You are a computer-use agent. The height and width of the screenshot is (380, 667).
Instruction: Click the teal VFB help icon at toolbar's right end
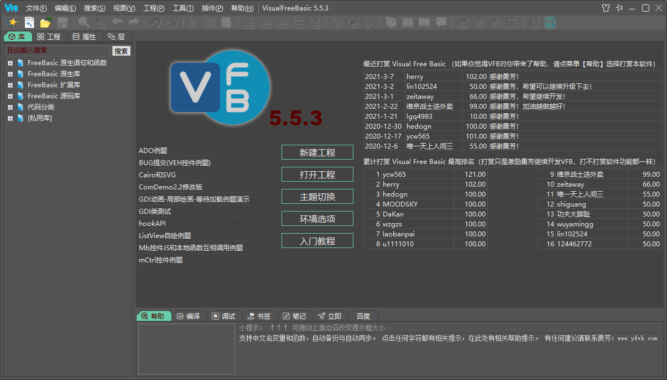pyautogui.click(x=550, y=22)
